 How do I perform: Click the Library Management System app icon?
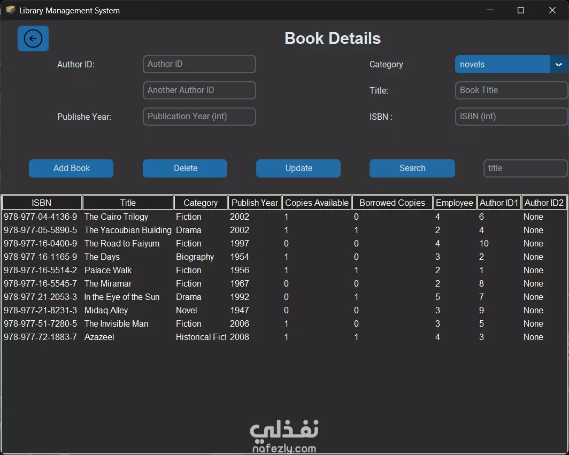(10, 10)
